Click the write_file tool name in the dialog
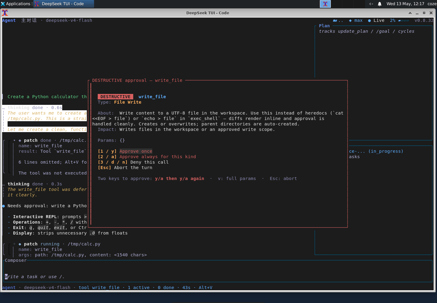 coord(152,97)
